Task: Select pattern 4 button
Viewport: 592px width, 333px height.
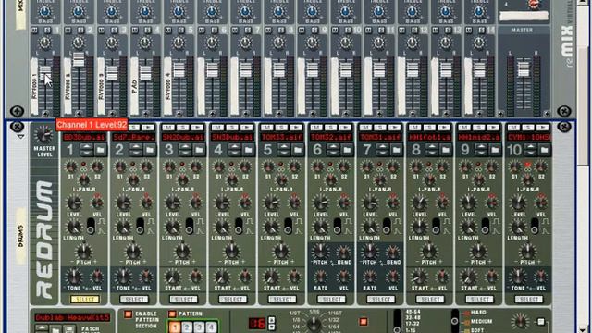Action: (212, 327)
